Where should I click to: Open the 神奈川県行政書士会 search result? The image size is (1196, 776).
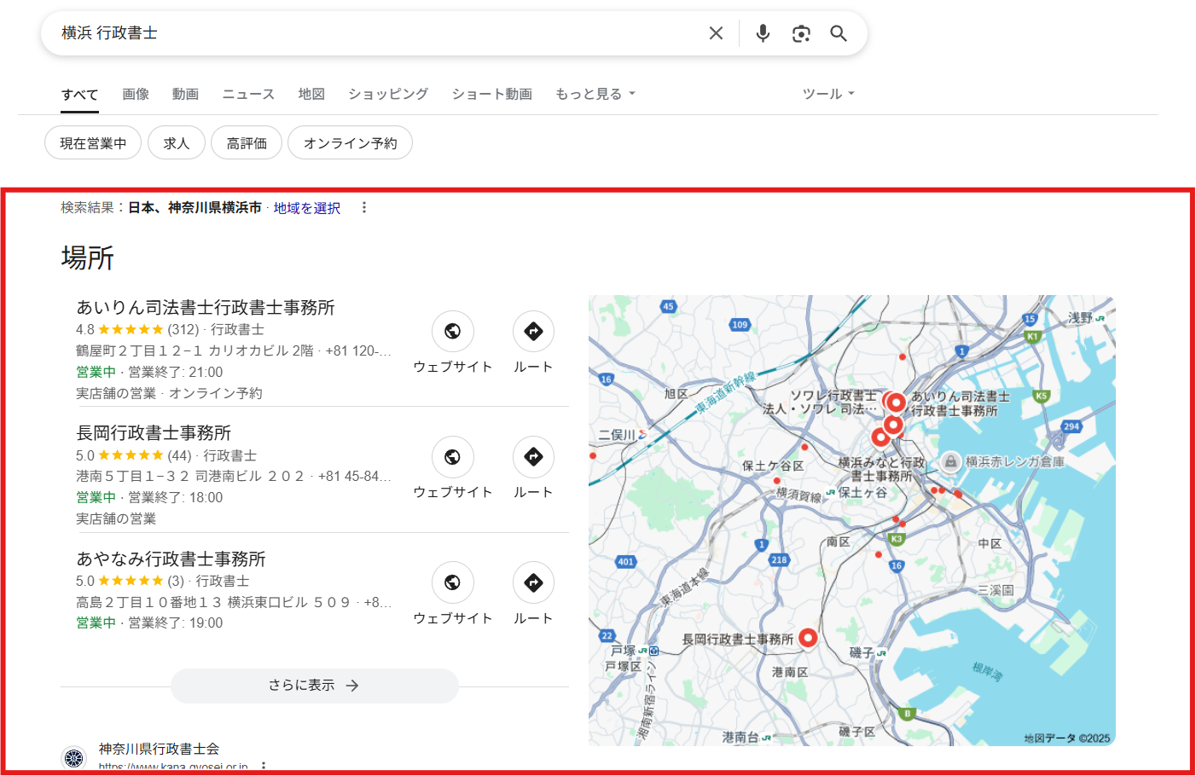pyautogui.click(x=159, y=749)
